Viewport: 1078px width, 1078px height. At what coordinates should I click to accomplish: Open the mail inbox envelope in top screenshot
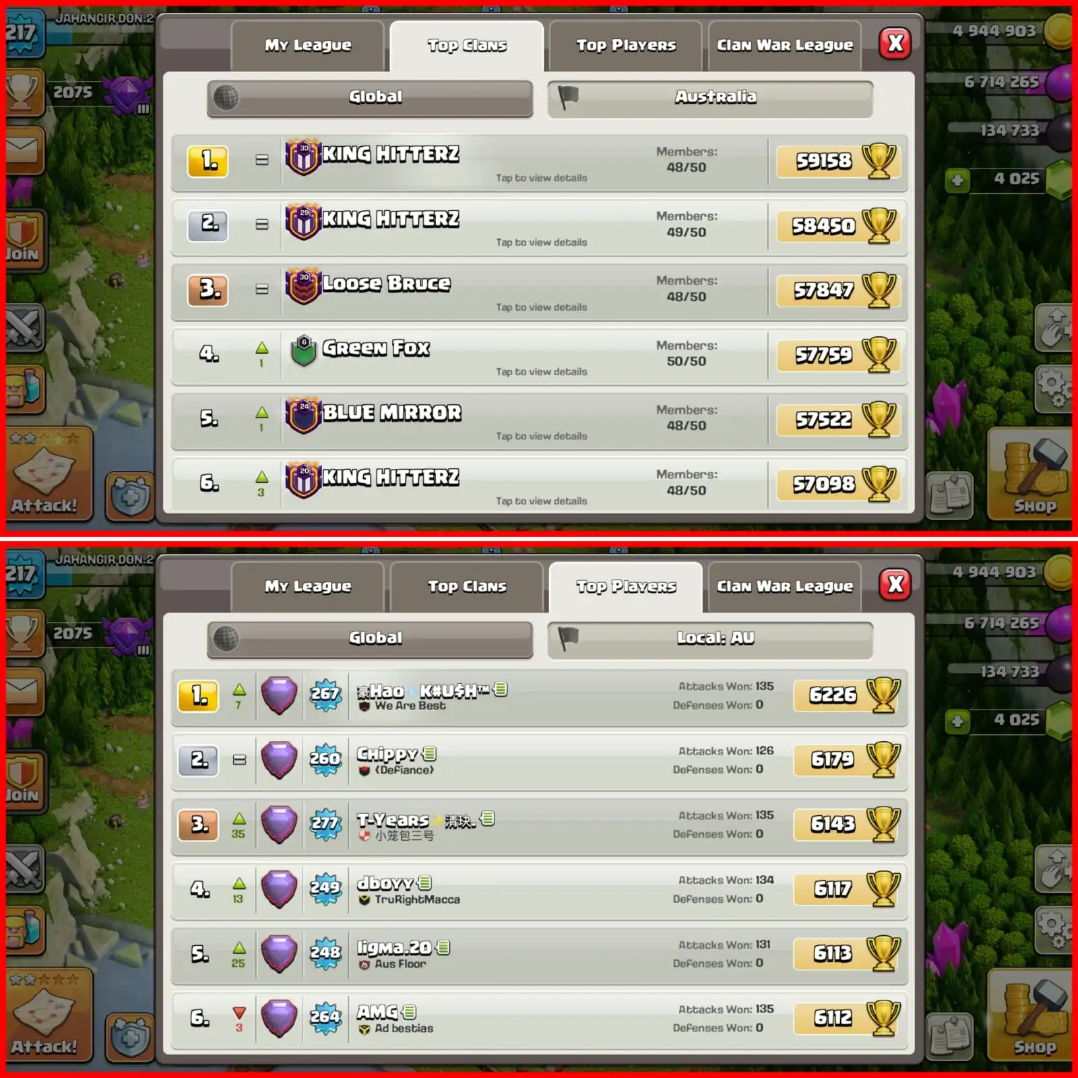pyautogui.click(x=24, y=150)
